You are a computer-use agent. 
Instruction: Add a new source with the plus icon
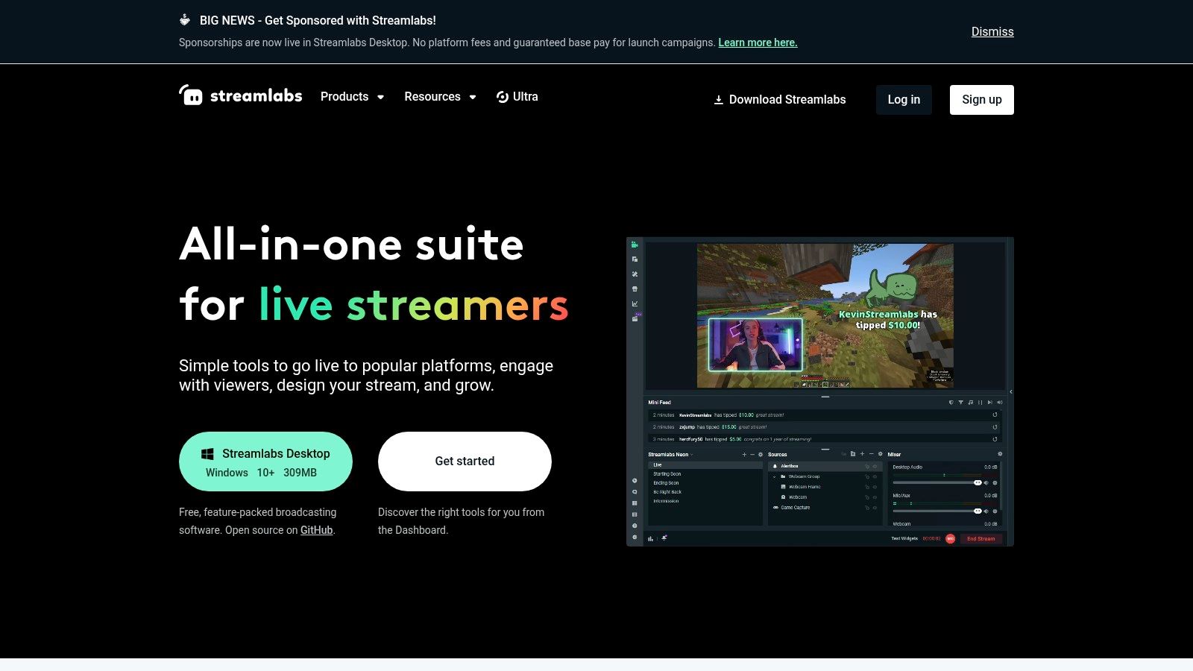[x=863, y=454]
